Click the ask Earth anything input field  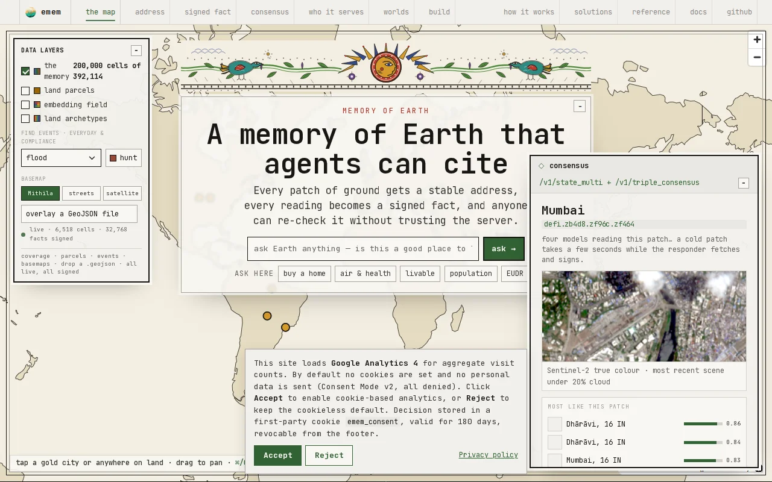[x=363, y=249]
